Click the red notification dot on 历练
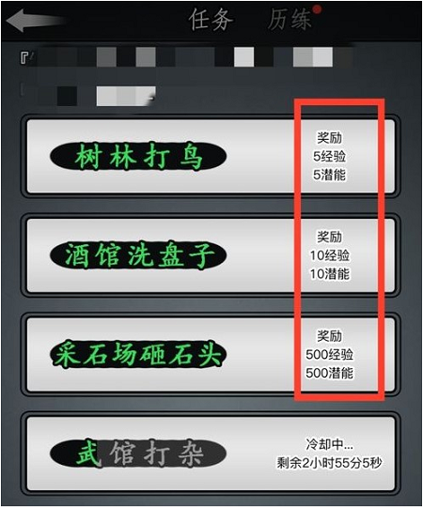 317,9
